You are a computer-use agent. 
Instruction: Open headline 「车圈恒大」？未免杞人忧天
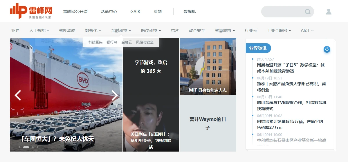click(x=57, y=139)
